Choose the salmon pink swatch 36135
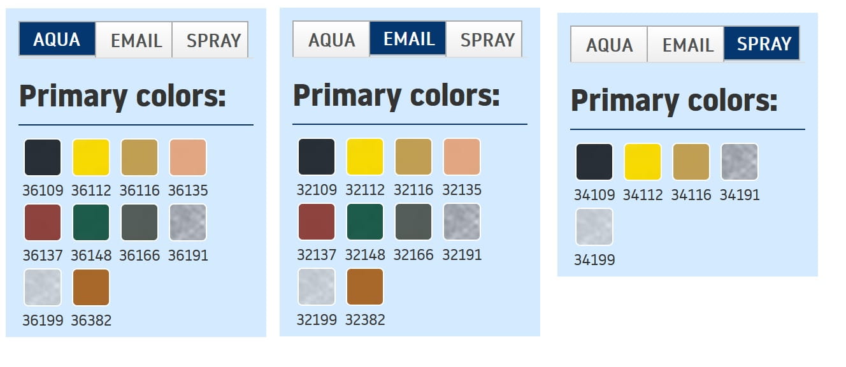This screenshot has width=846, height=367. point(188,157)
